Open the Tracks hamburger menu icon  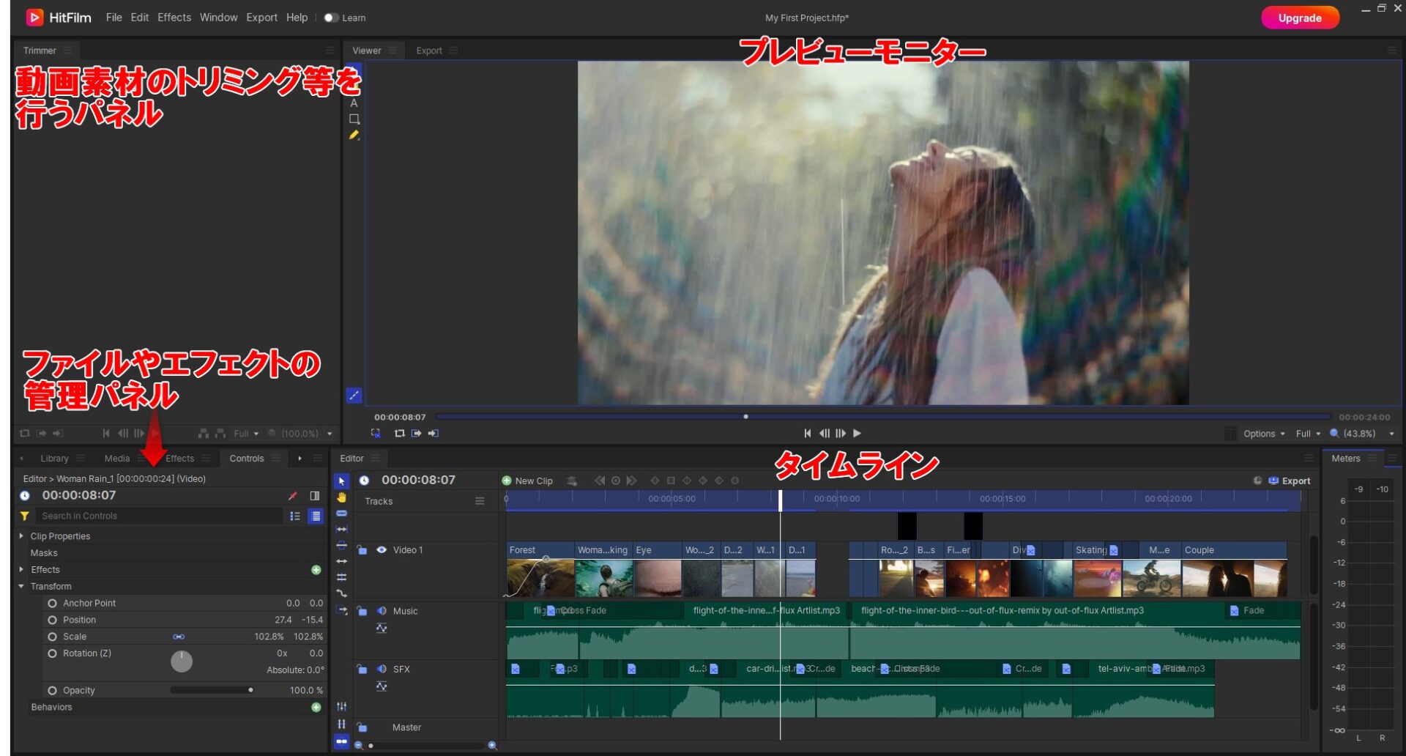coord(480,501)
